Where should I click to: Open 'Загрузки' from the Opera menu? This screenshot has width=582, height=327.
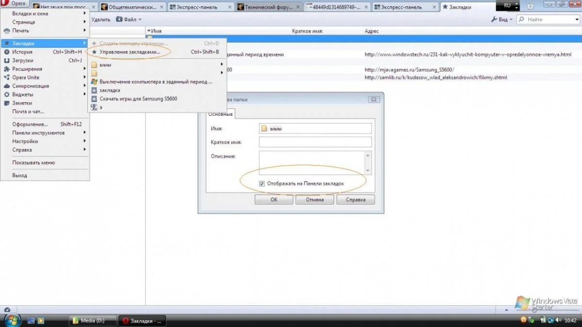[45, 61]
